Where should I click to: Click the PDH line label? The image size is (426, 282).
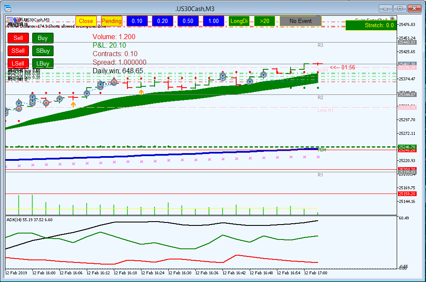click(322, 150)
